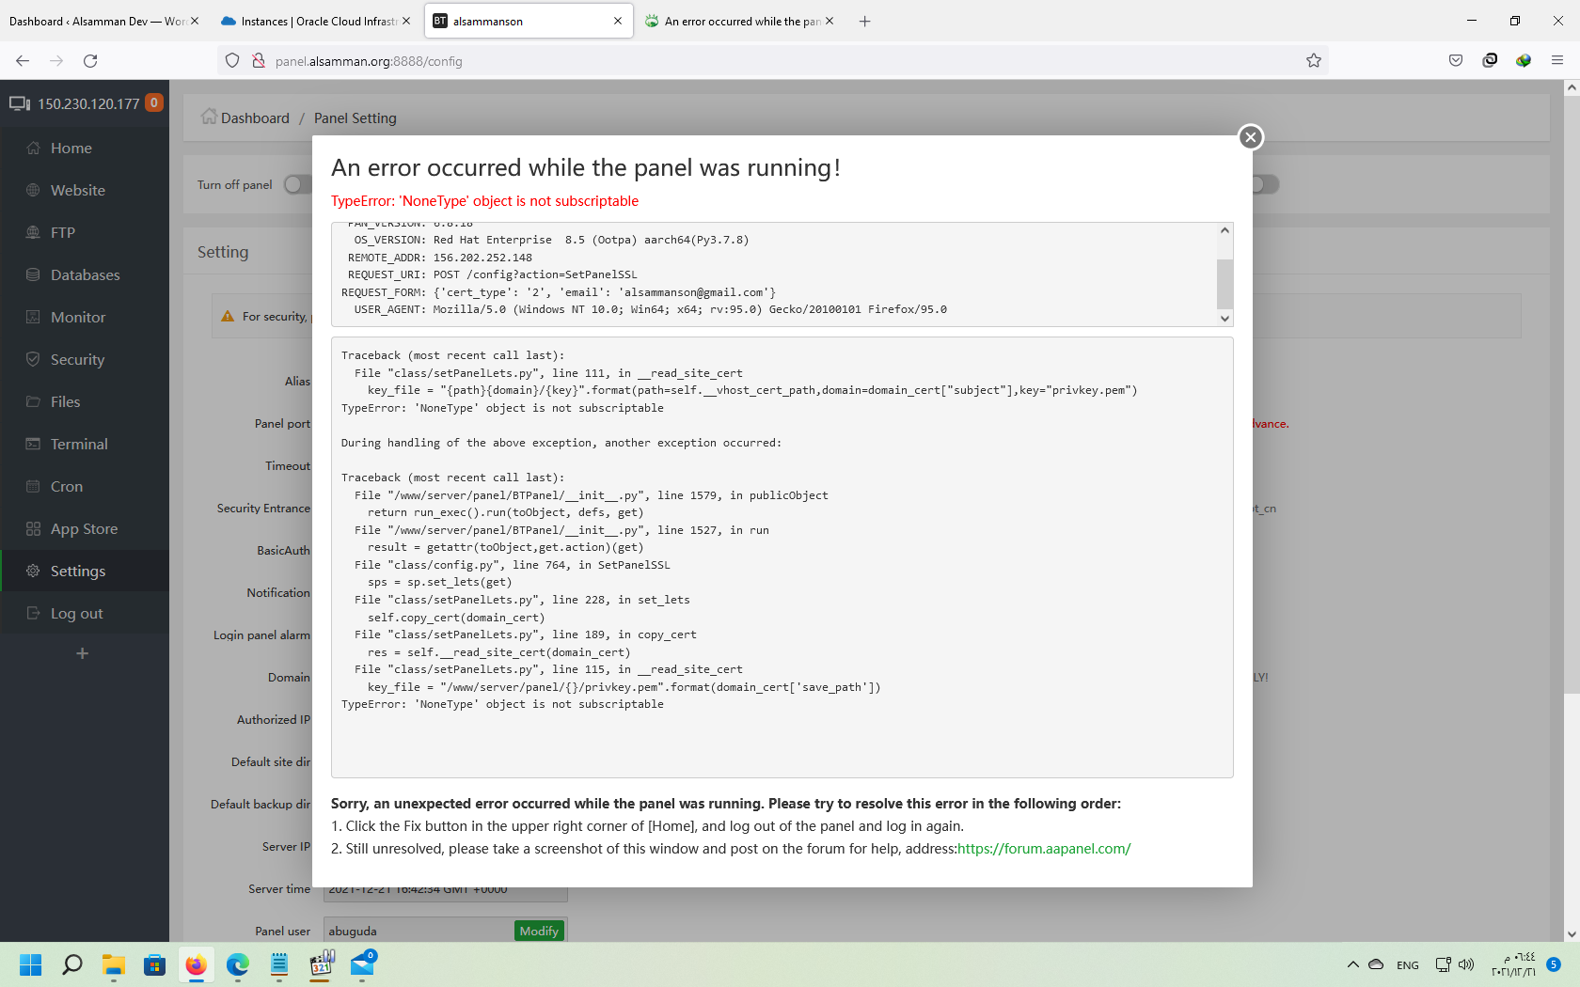This screenshot has height=987, width=1580.
Task: Open the notification center badge
Action: click(1554, 964)
